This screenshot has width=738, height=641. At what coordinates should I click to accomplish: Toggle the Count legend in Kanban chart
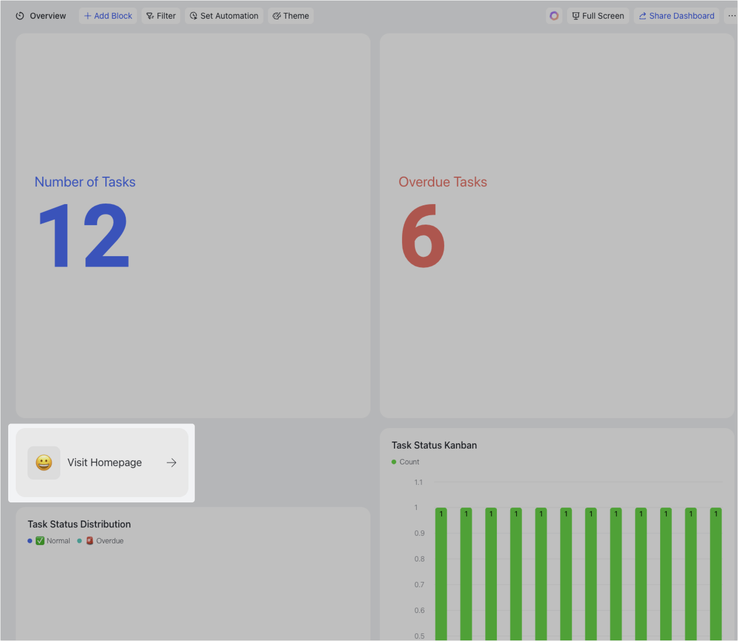tap(406, 462)
